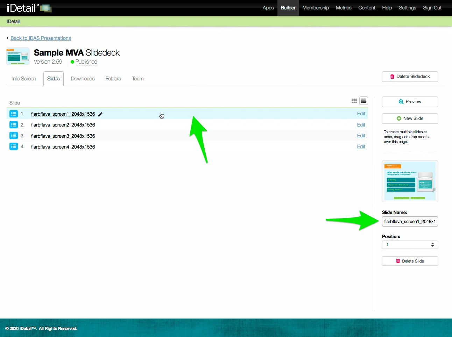
Task: Open the Settings menu
Action: click(x=408, y=8)
